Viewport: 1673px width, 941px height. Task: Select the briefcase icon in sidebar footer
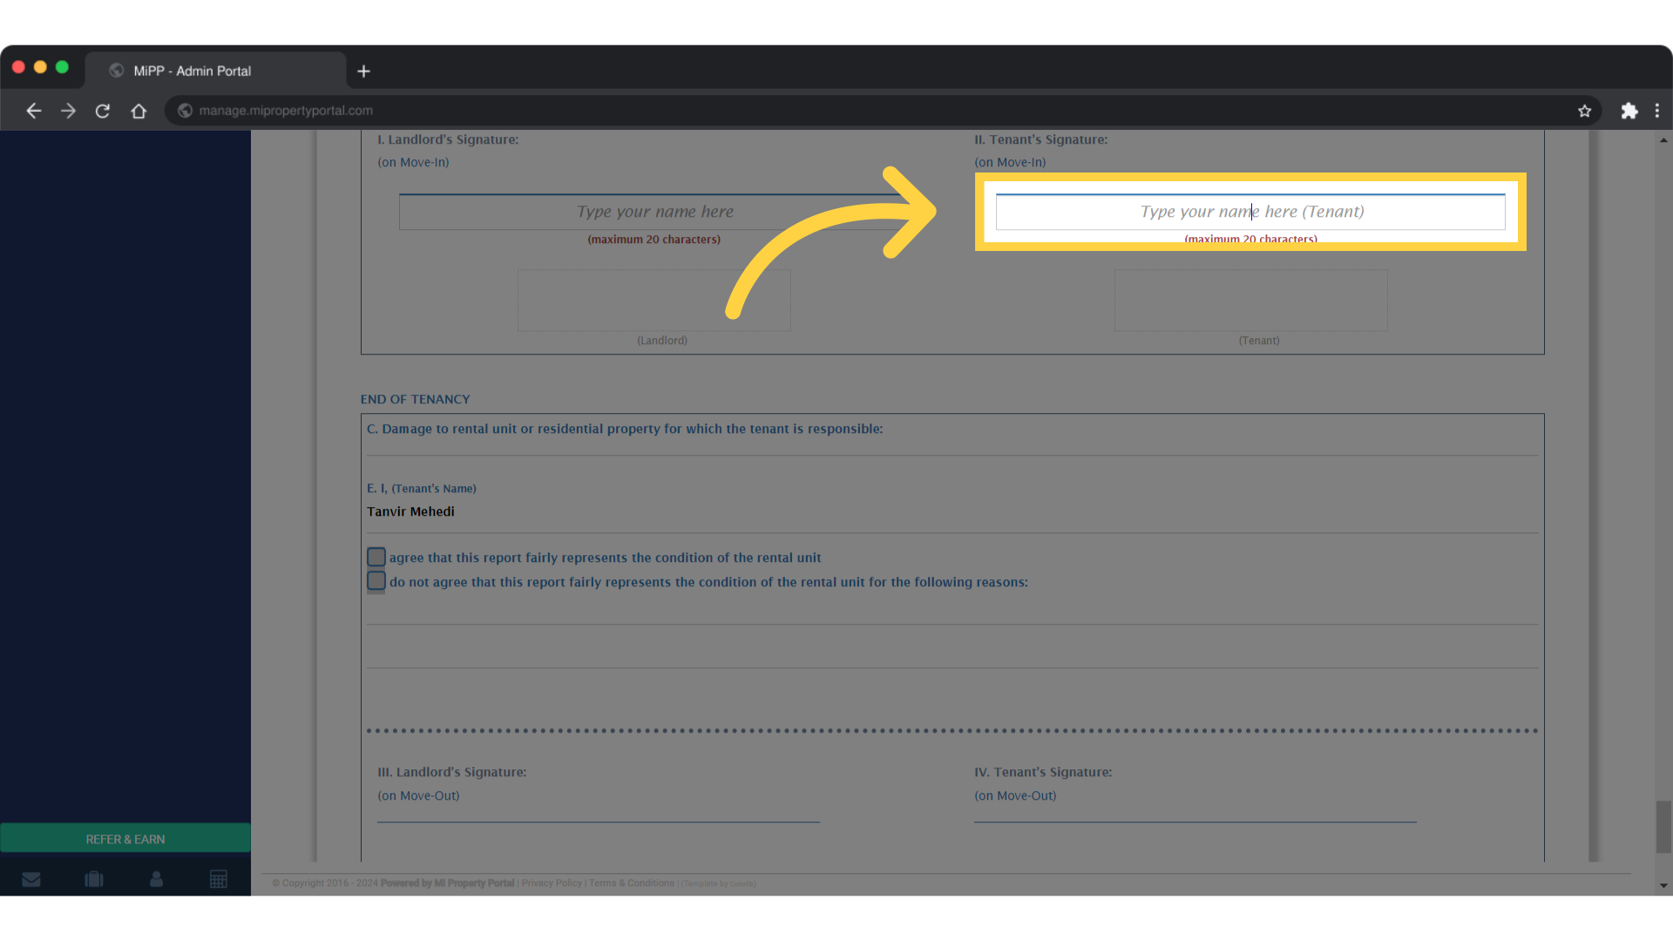coord(94,878)
